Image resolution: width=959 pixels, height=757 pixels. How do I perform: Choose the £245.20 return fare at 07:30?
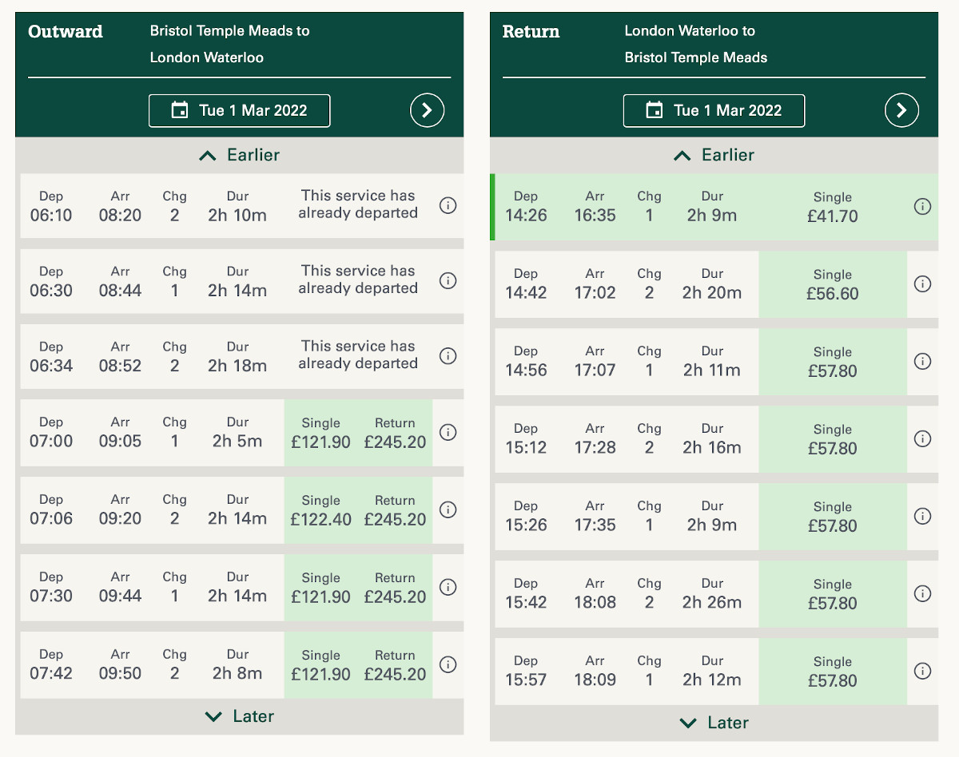coord(395,588)
